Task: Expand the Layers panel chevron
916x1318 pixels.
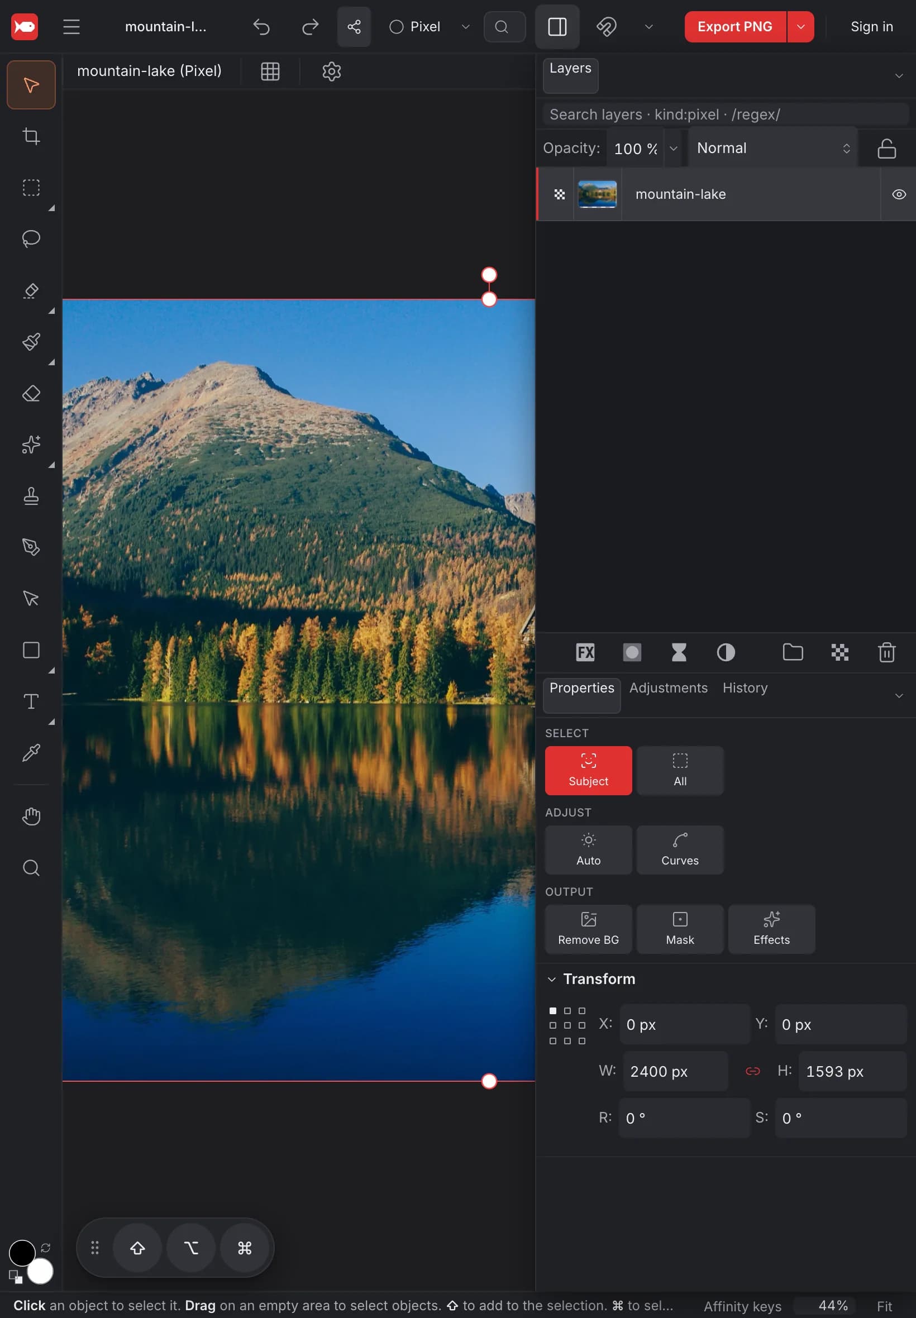Action: 898,77
